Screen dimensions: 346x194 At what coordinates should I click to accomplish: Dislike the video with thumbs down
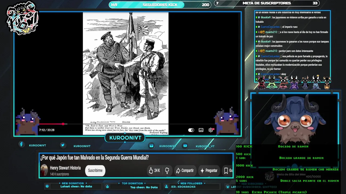(167, 171)
